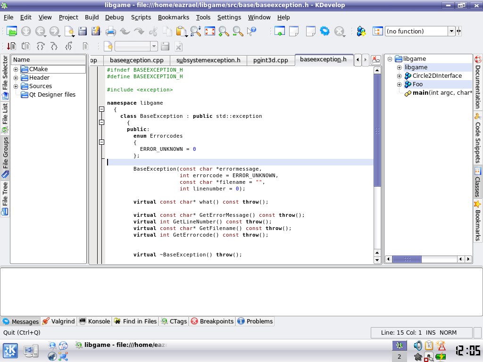Image resolution: width=483 pixels, height=362 pixels.
Task: Open the File menu
Action: coord(8,17)
